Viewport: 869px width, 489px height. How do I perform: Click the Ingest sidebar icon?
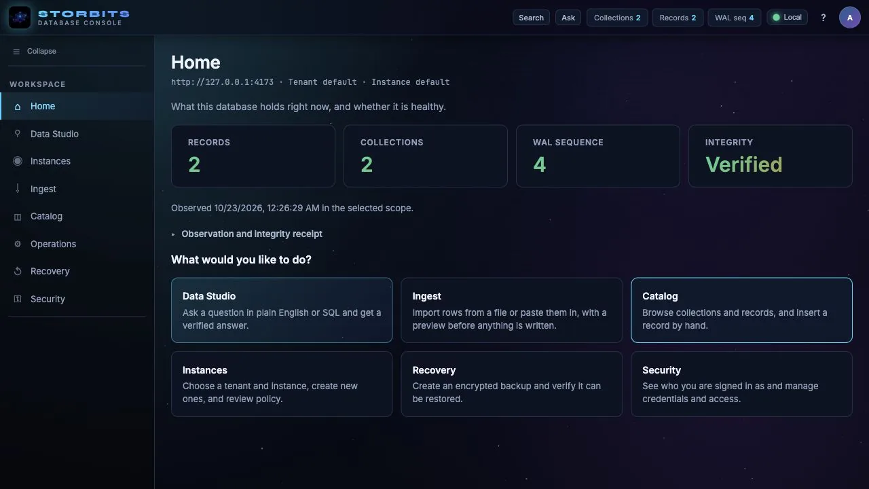(18, 189)
